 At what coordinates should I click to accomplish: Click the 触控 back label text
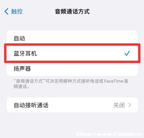pyautogui.click(x=17, y=11)
